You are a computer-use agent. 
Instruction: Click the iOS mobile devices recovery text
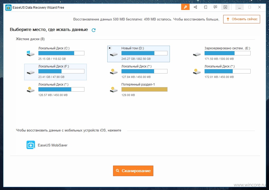(68, 130)
